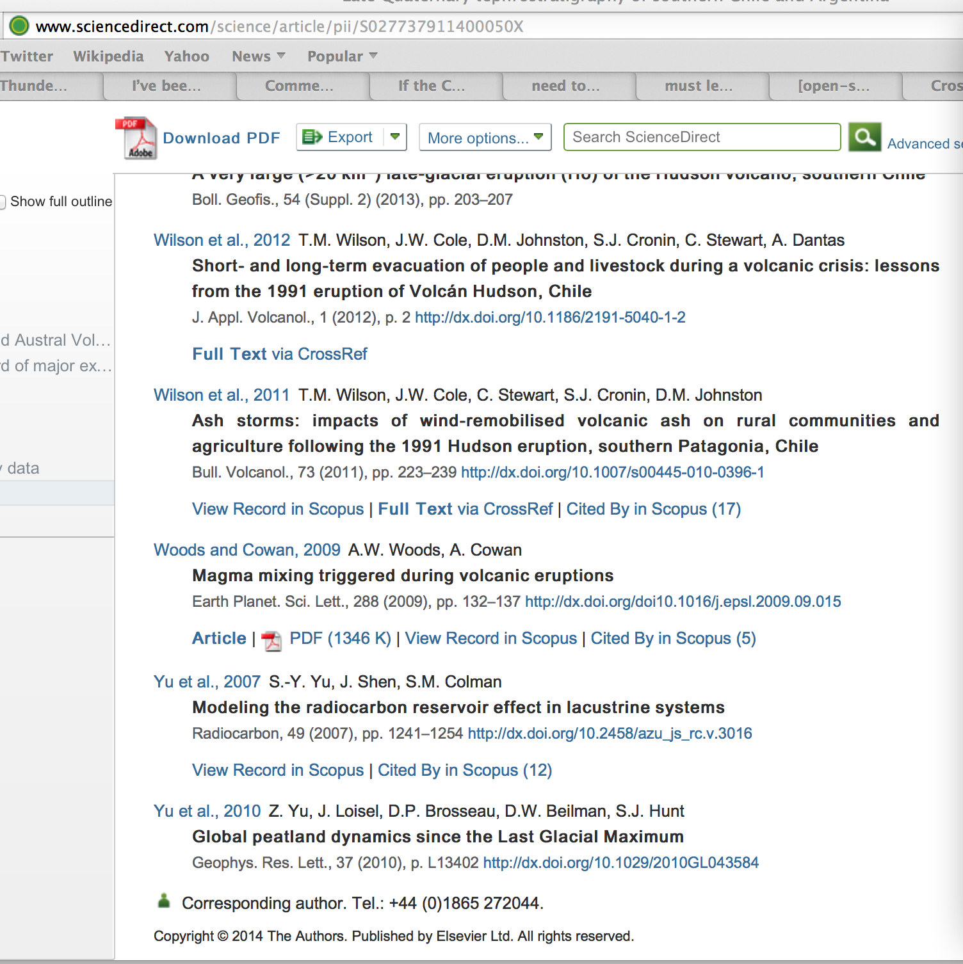Open the Popular bookmarks dropdown
963x964 pixels.
[342, 56]
